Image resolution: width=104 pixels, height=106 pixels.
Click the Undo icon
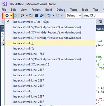click(x=49, y=16)
